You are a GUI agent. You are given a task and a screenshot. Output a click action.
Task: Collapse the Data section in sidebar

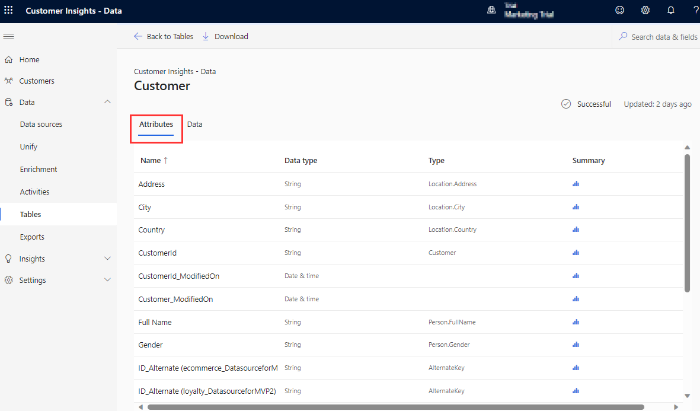107,102
